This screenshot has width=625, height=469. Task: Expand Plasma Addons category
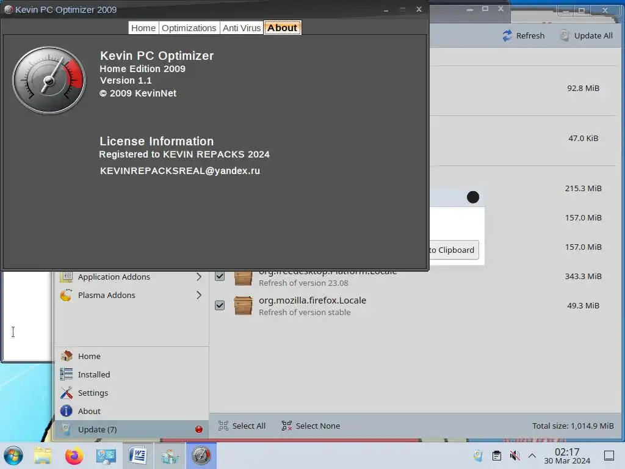132,295
